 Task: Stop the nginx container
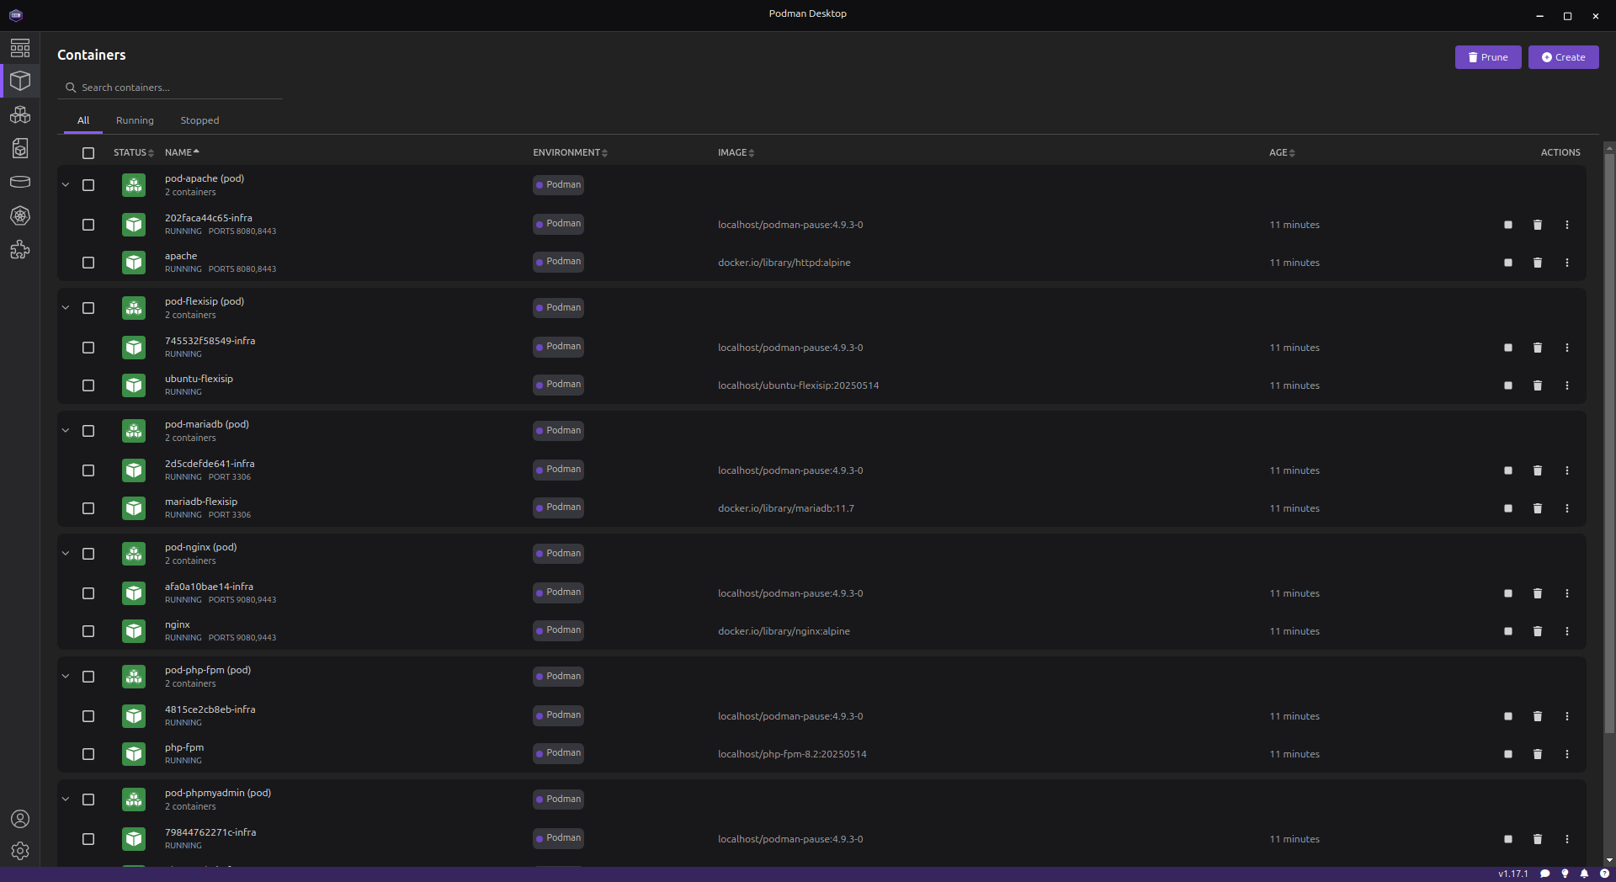[x=1508, y=631]
